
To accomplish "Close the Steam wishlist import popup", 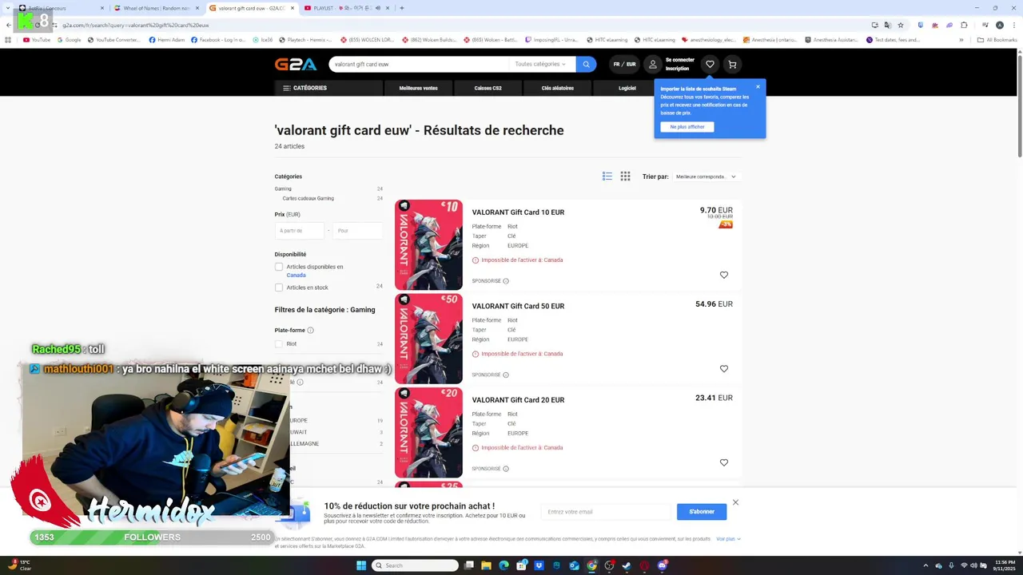I will (758, 87).
